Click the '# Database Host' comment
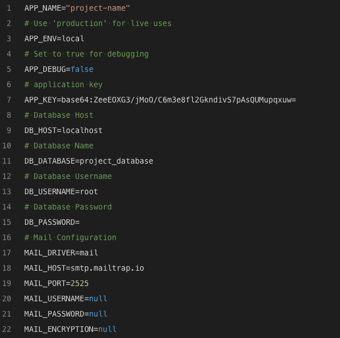The width and height of the screenshot is (340, 338). coord(59,115)
